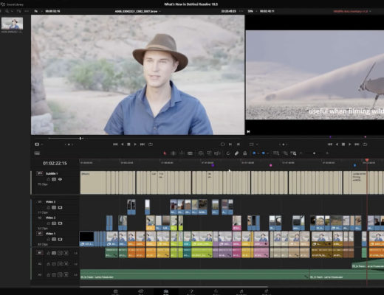Toggle the Linked Selection chain icon
384x295 pixels.
(236, 153)
